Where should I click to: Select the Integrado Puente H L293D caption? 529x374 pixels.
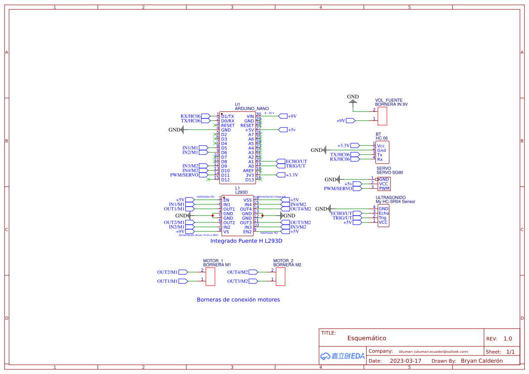click(x=247, y=241)
